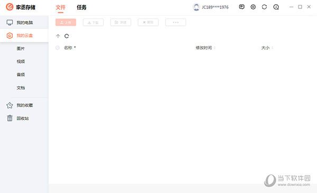317x193 pixels.
Task: Maximize the window
Action: pos(300,7)
